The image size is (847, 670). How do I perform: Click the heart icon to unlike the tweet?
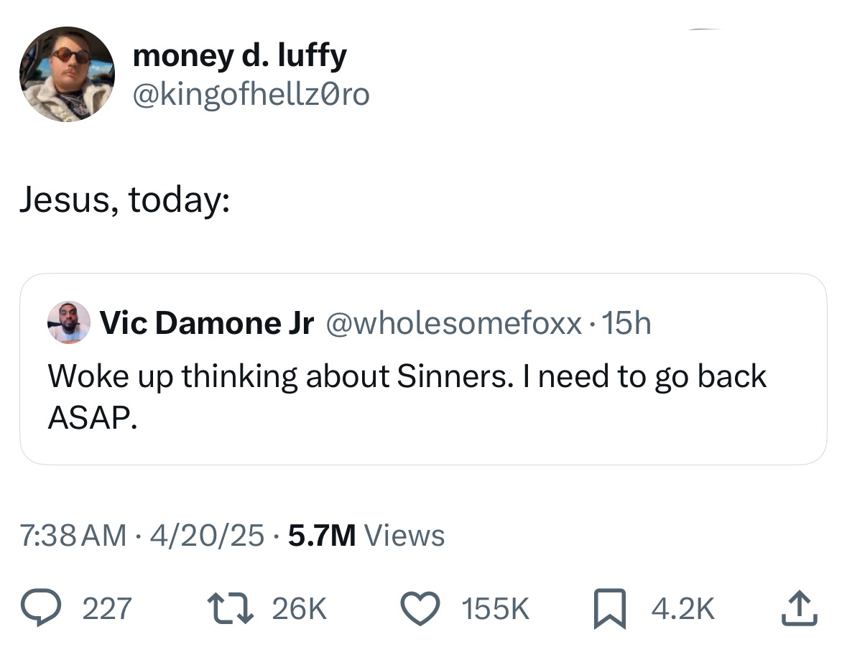point(420,608)
